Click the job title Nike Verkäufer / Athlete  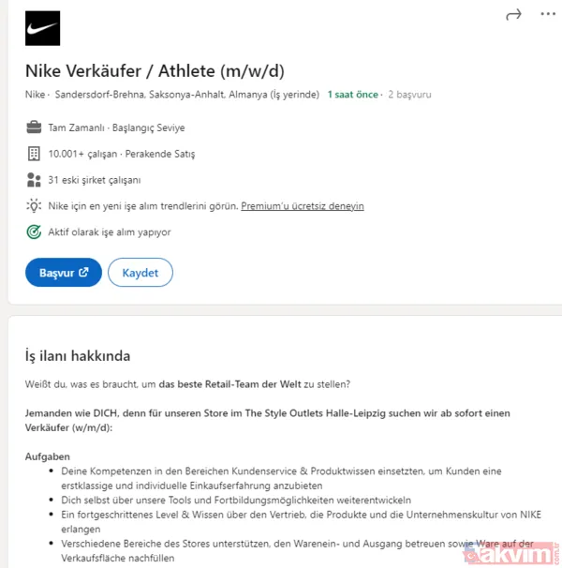155,71
